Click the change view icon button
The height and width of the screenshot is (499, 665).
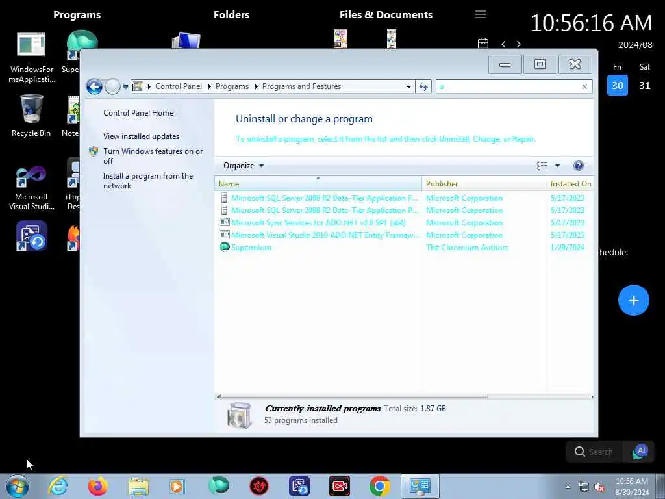click(x=542, y=166)
